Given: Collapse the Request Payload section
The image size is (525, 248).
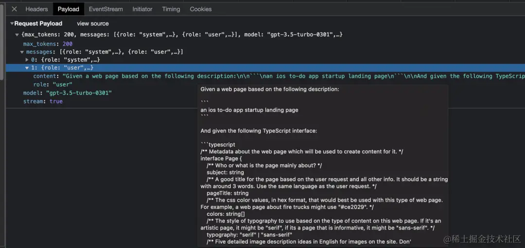Looking at the screenshot, I should pos(12,23).
